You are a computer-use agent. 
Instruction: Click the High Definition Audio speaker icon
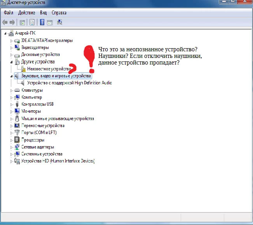[x=23, y=83]
